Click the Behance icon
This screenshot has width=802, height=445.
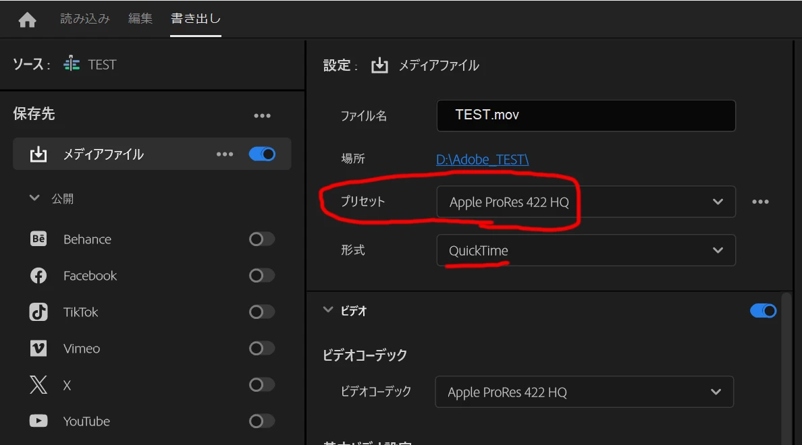tap(38, 239)
